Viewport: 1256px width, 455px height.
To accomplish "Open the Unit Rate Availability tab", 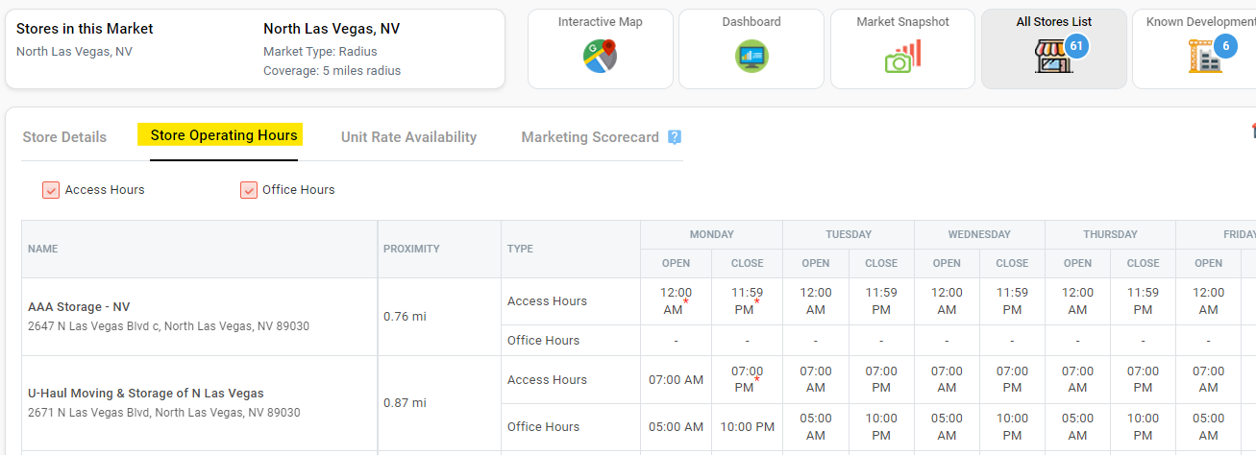I will coord(408,137).
